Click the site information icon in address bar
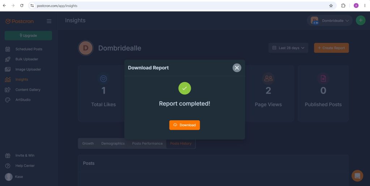The width and height of the screenshot is (370, 186). click(x=32, y=6)
